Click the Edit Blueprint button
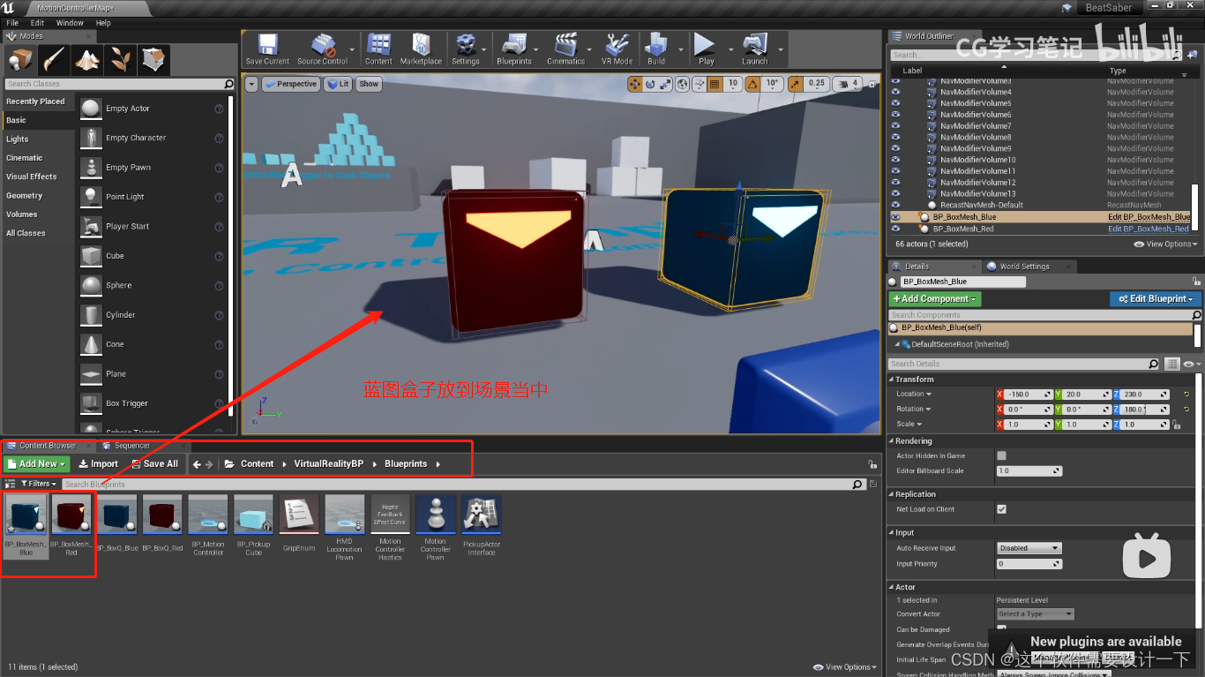Viewport: 1205px width, 677px height. pos(1156,299)
